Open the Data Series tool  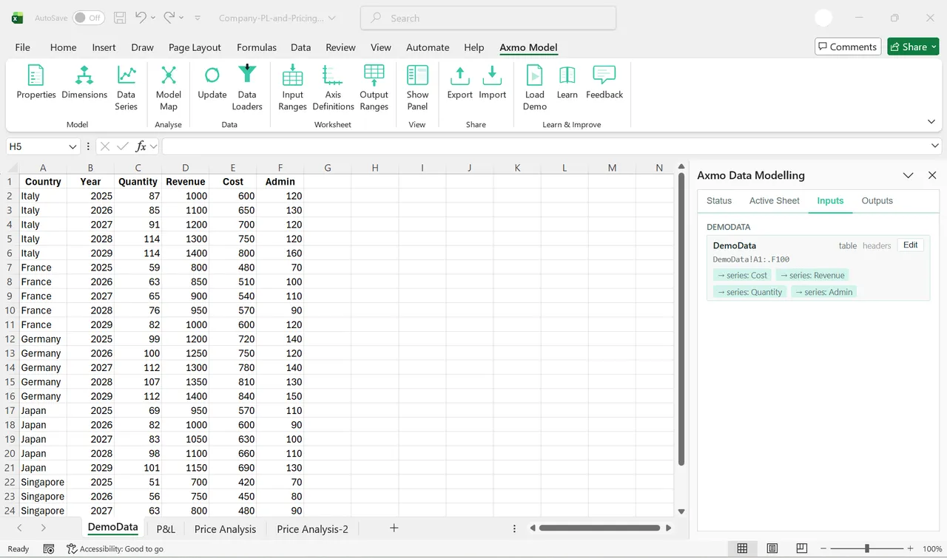click(x=127, y=87)
